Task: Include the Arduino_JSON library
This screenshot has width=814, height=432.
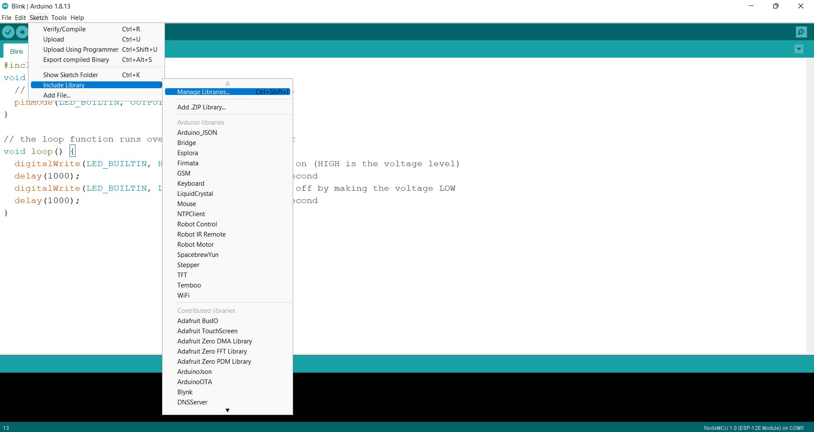Action: (x=227, y=133)
